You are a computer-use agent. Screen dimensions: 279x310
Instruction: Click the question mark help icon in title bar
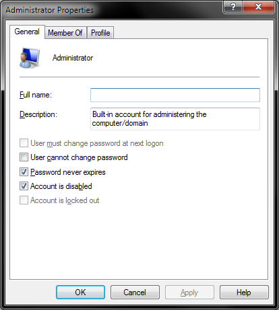click(x=232, y=7)
